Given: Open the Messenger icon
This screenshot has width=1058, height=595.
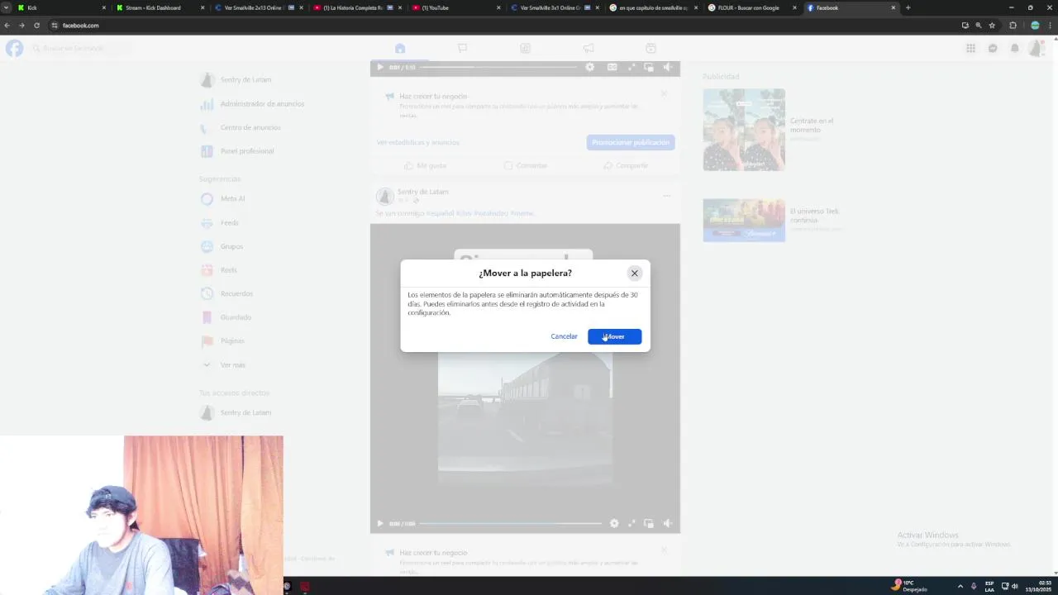Looking at the screenshot, I should (993, 48).
